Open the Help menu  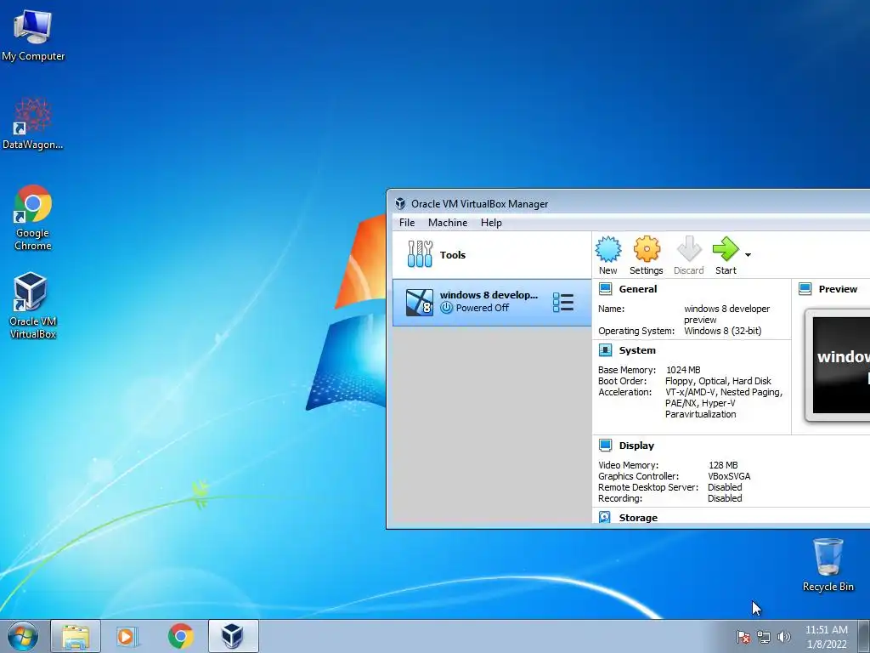coord(491,223)
